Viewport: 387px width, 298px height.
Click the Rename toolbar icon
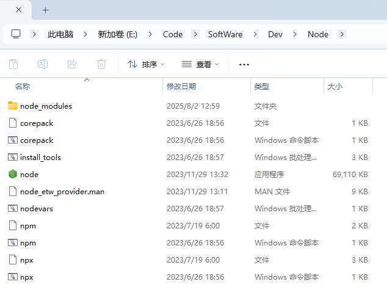tap(43, 65)
